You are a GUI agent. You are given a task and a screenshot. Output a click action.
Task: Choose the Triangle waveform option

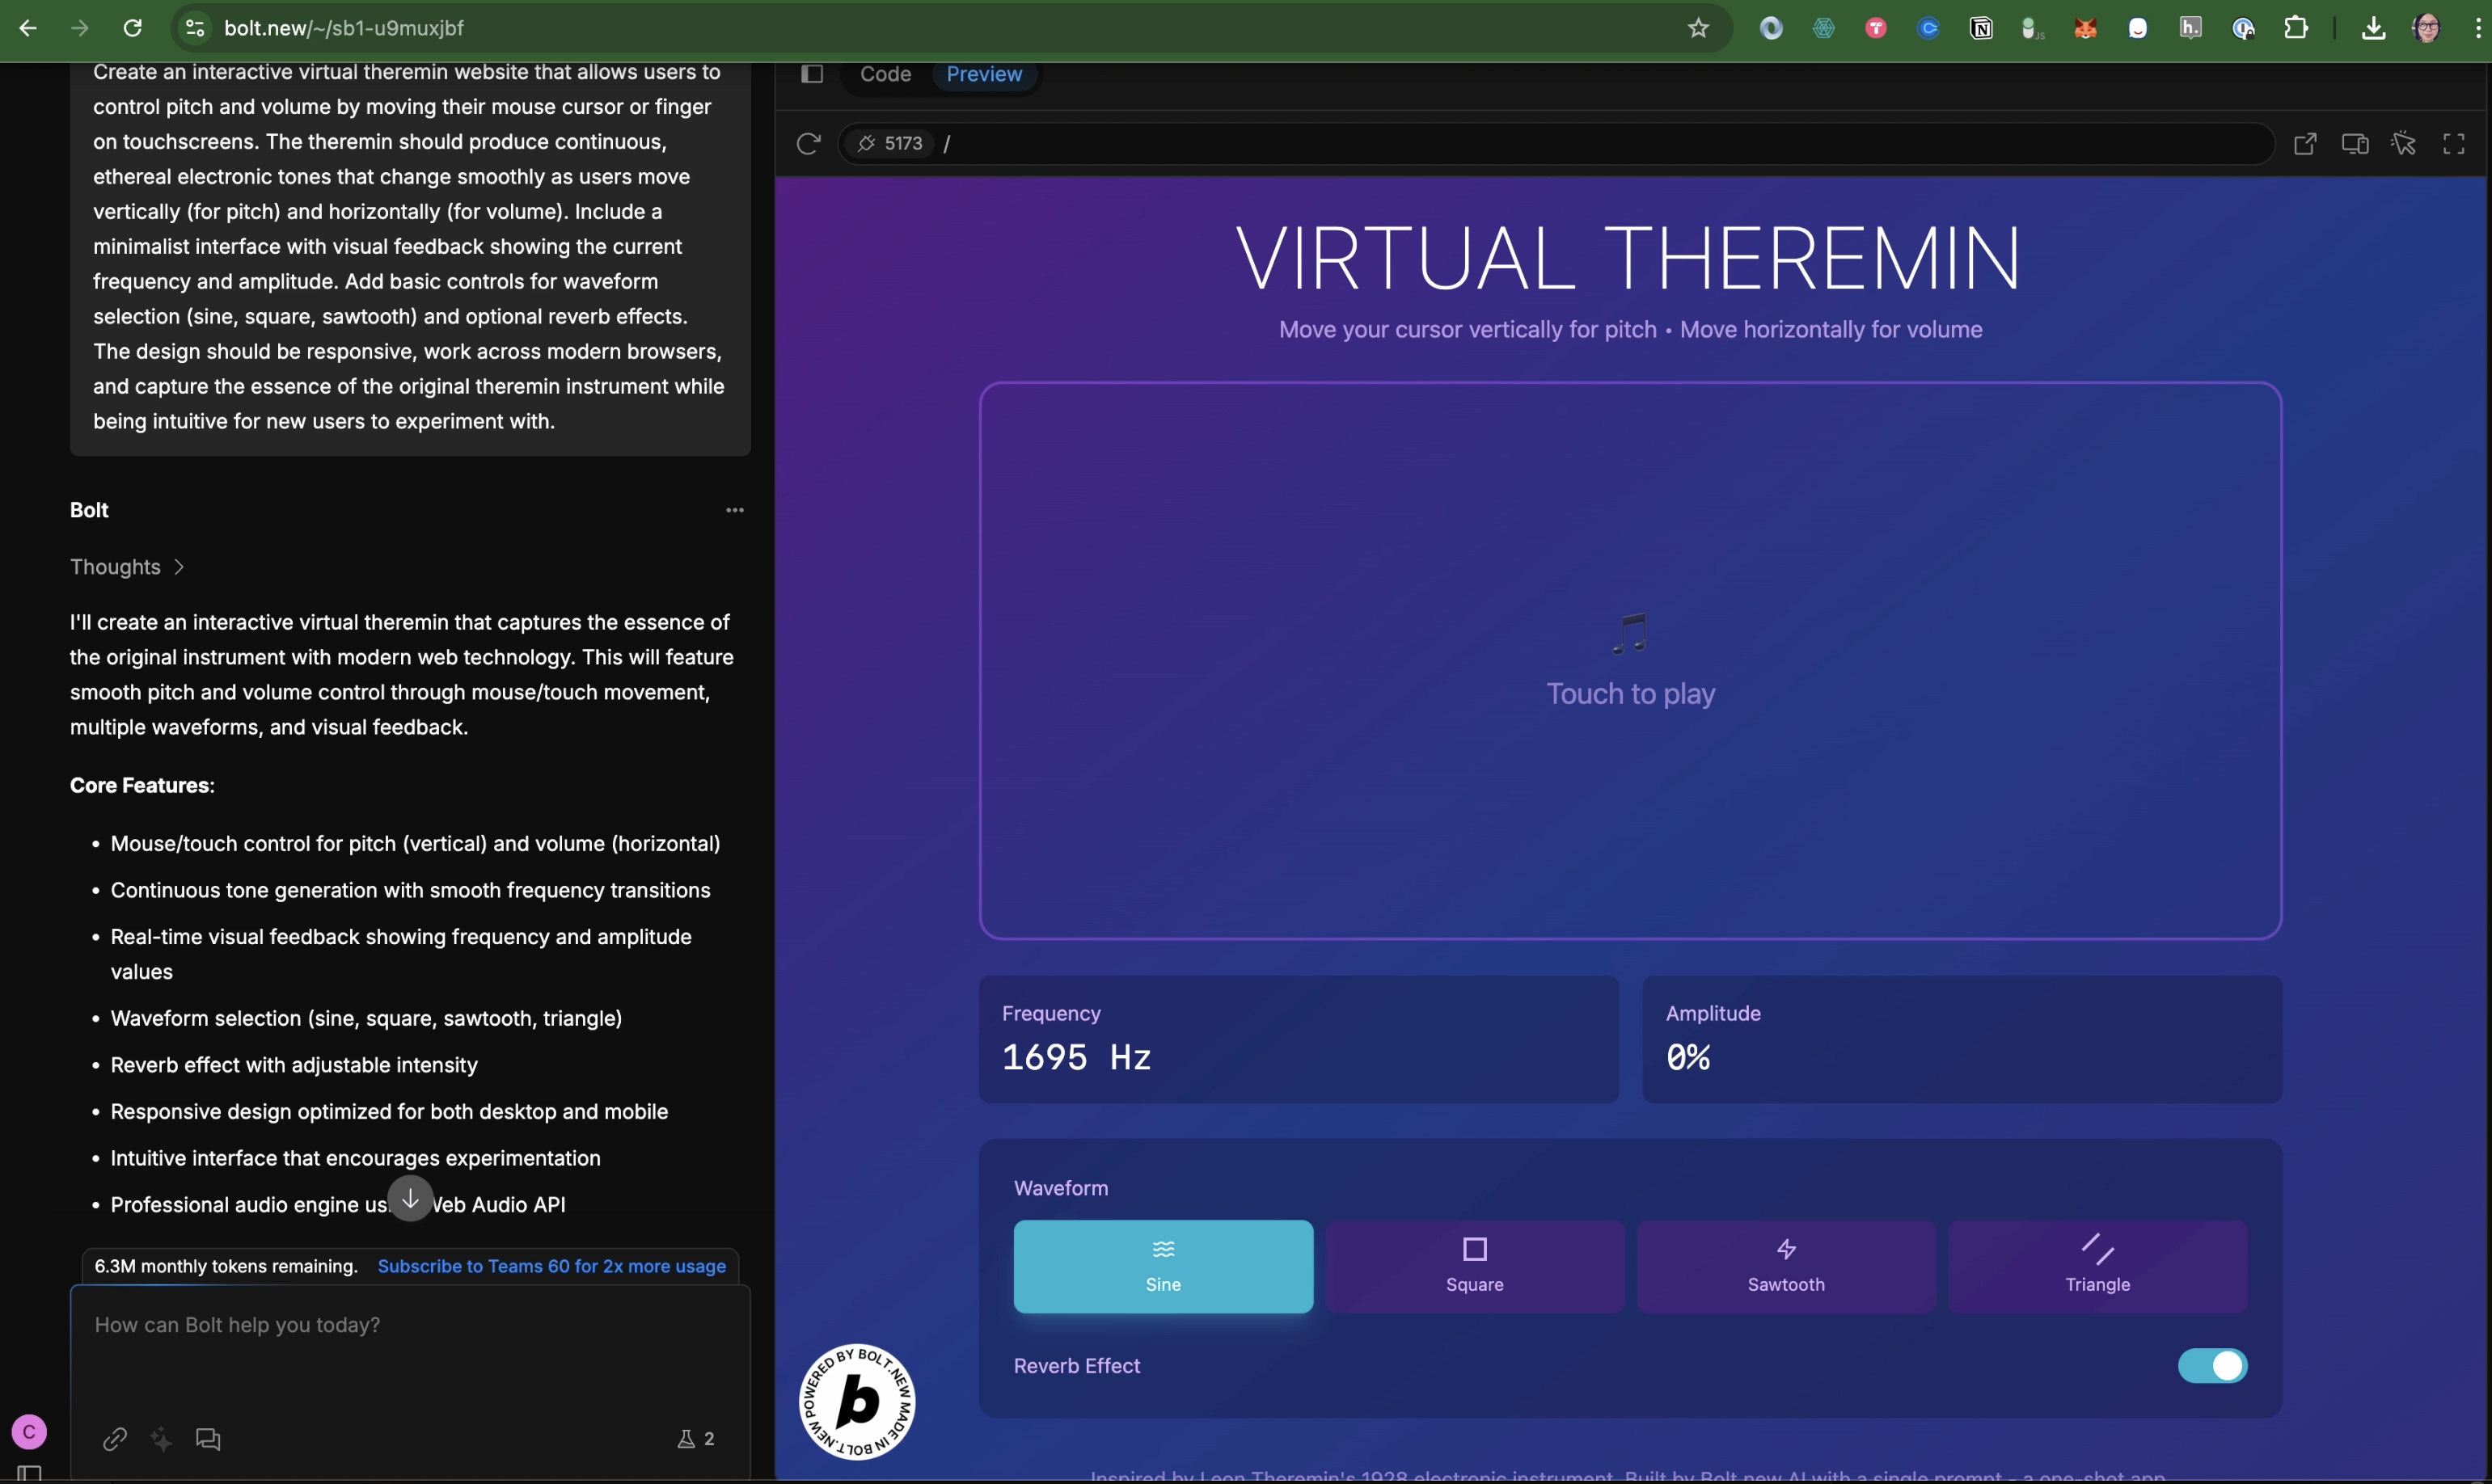coord(2097,1266)
